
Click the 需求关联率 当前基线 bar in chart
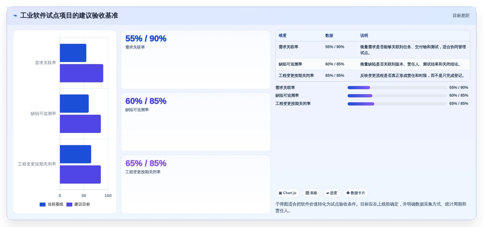(73, 53)
